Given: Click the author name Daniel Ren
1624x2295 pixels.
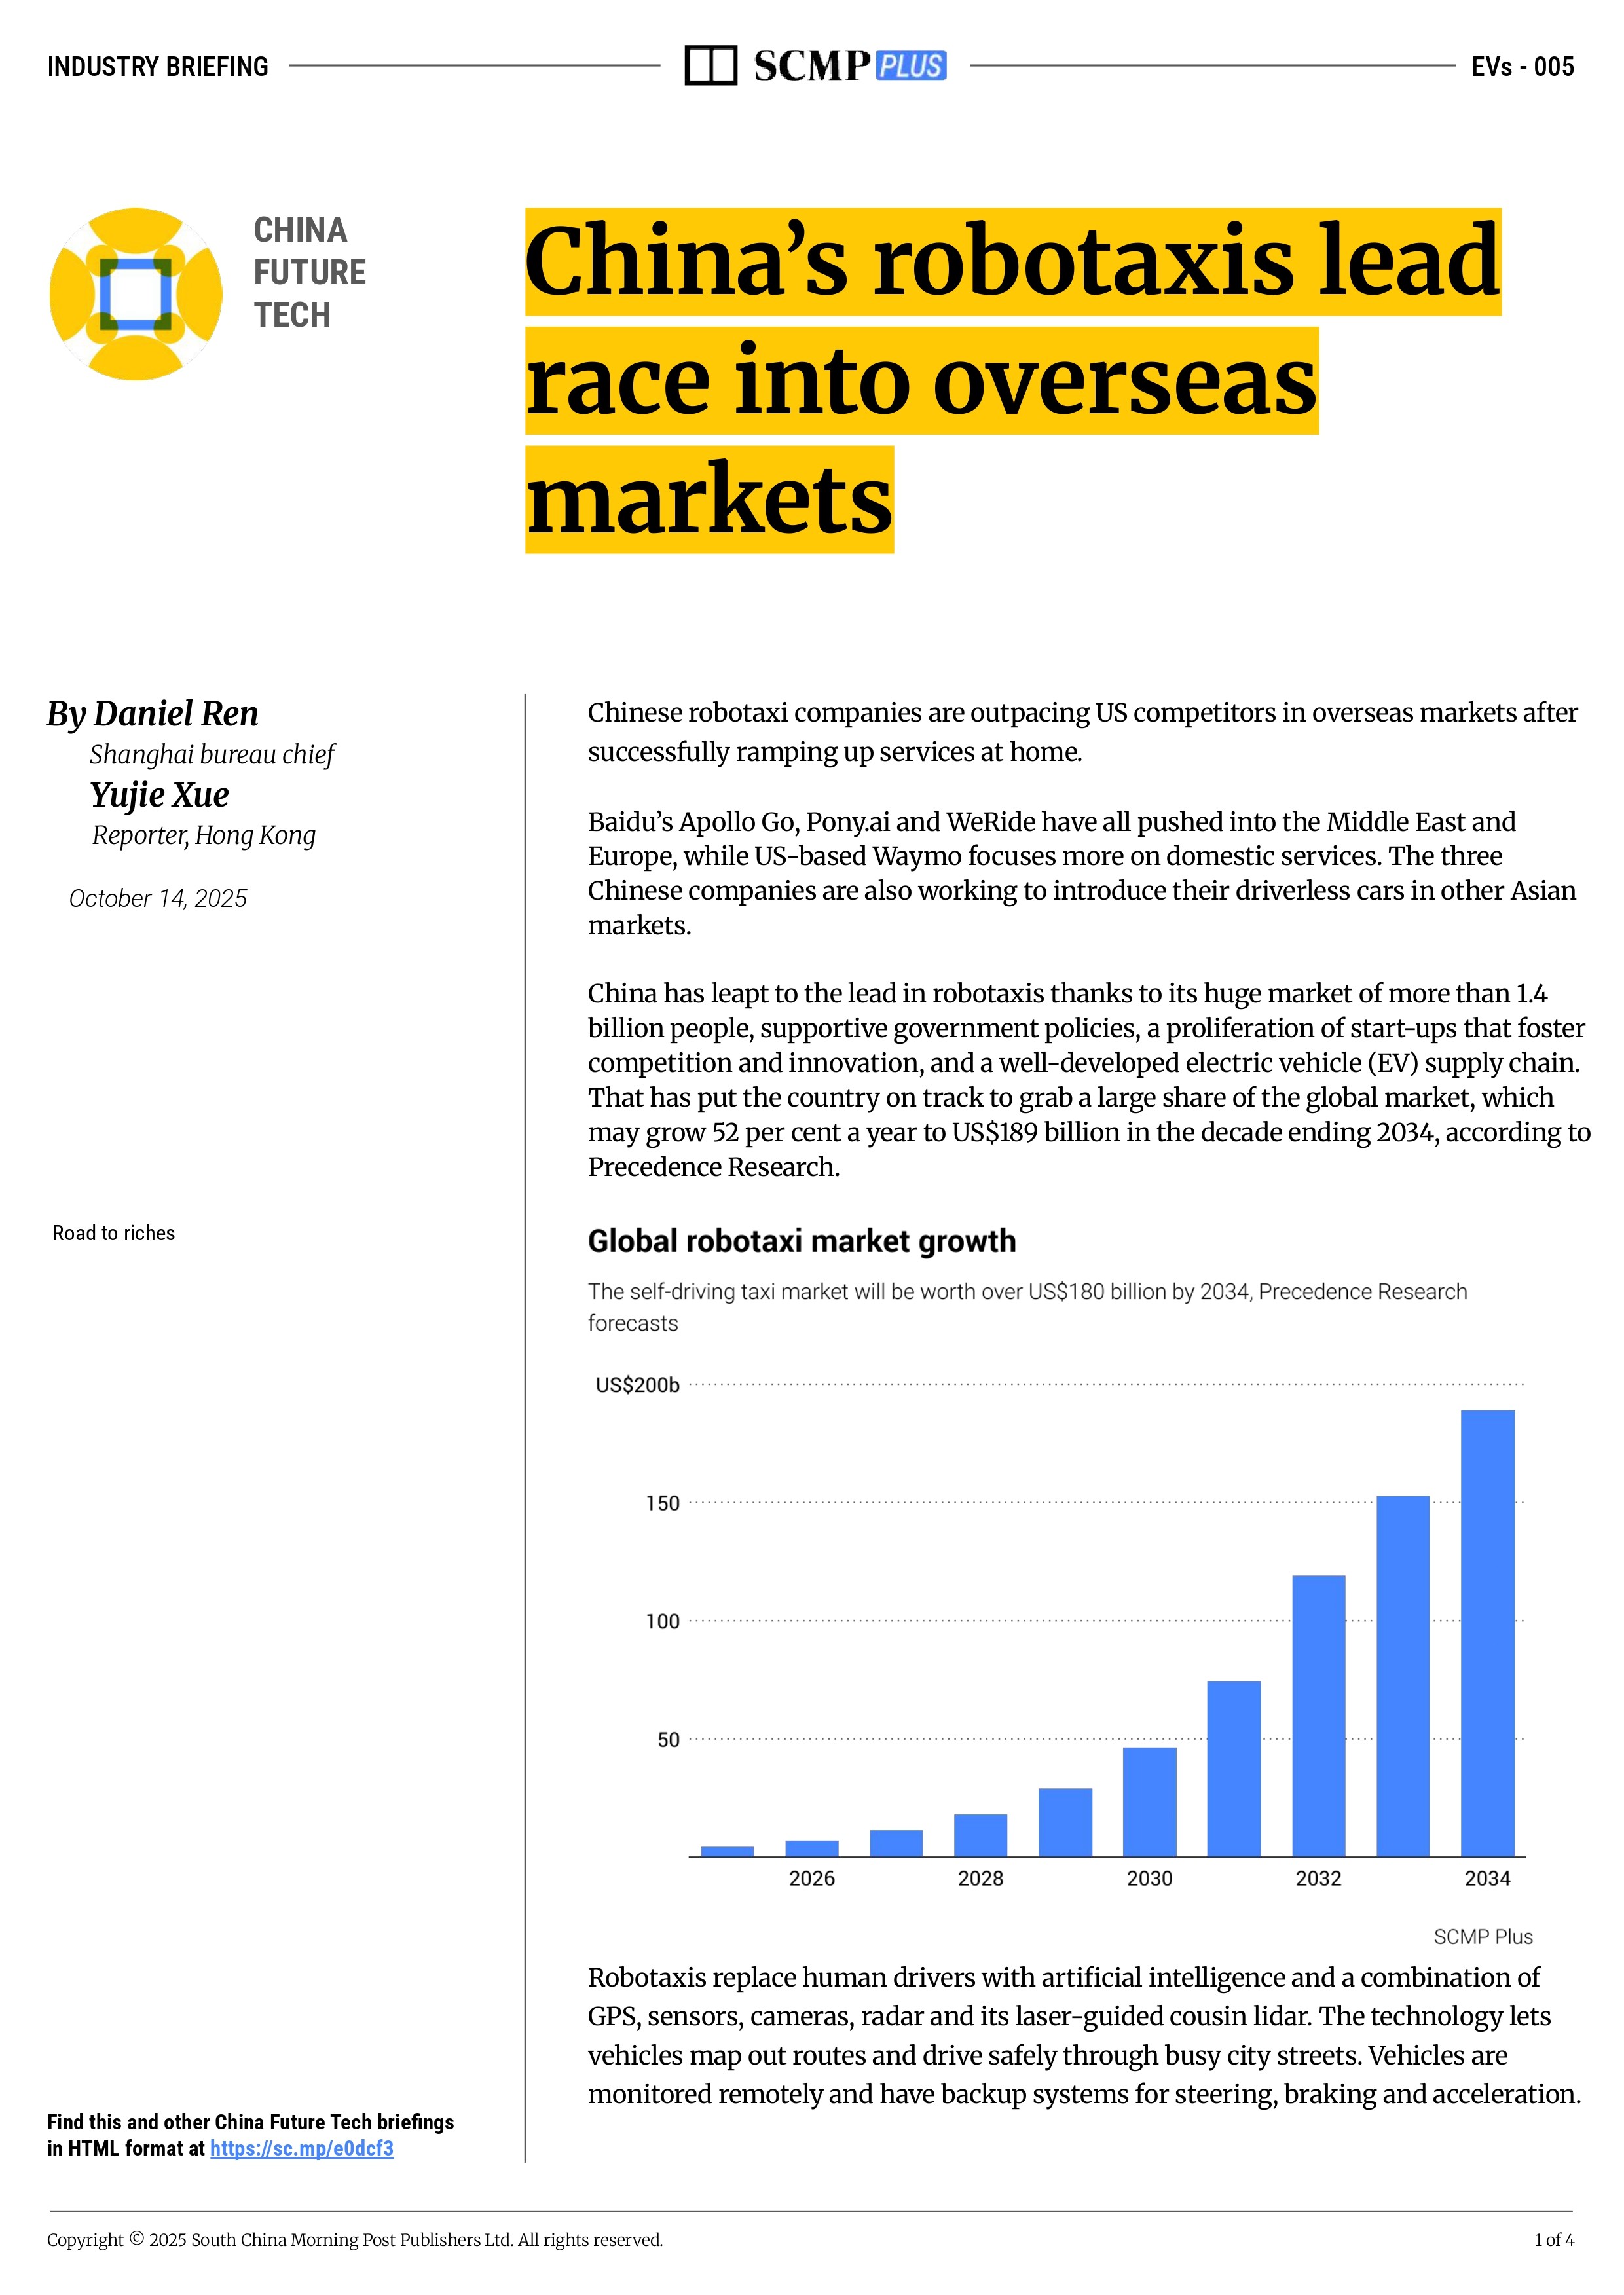Looking at the screenshot, I should pyautogui.click(x=175, y=714).
